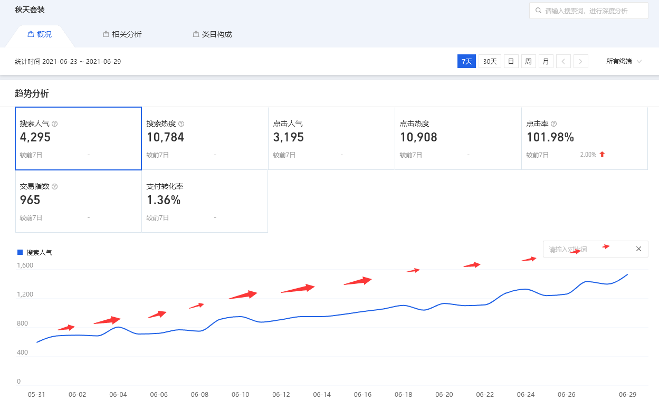Choose the 月 time granularity

[x=546, y=62]
